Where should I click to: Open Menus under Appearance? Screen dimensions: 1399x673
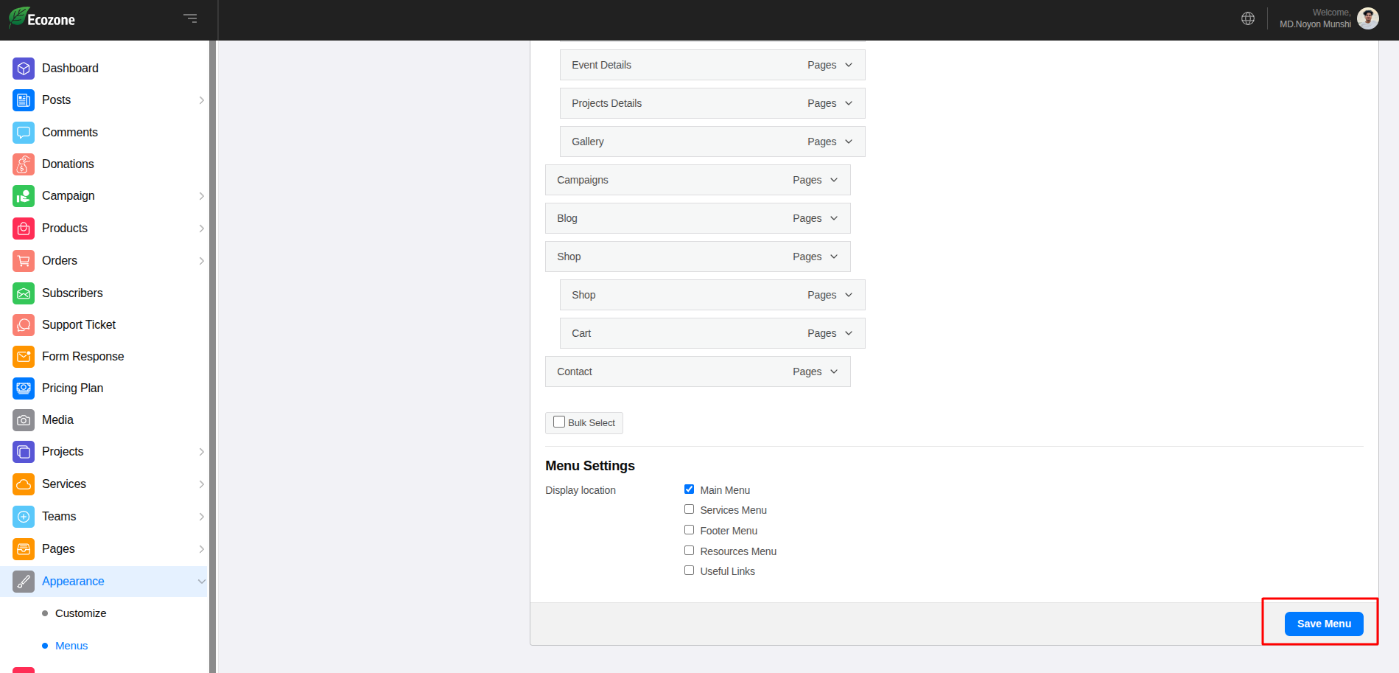click(x=71, y=646)
